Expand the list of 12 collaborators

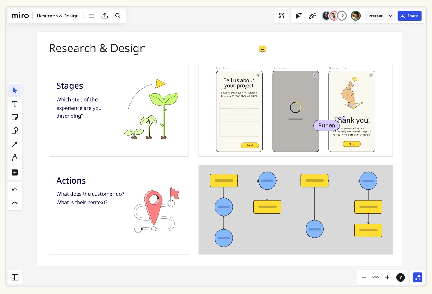(x=342, y=16)
